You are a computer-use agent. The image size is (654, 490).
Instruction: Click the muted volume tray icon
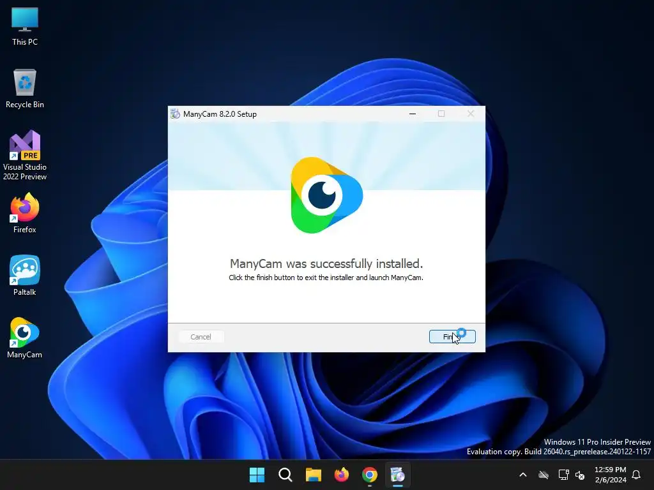(580, 475)
